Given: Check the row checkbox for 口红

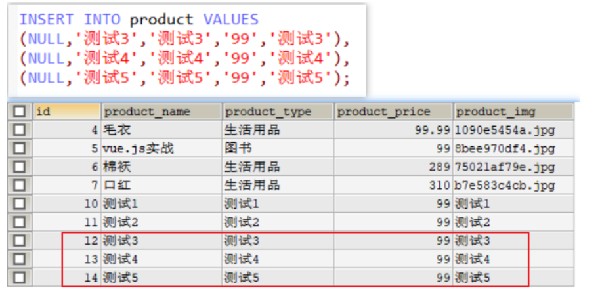Looking at the screenshot, I should click(19, 185).
